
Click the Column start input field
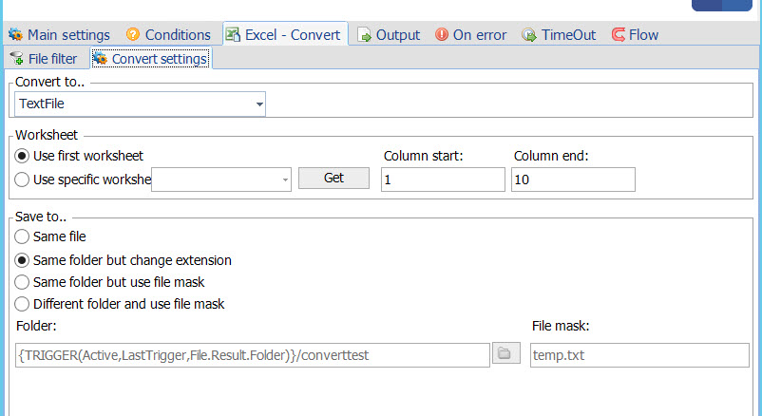(443, 180)
